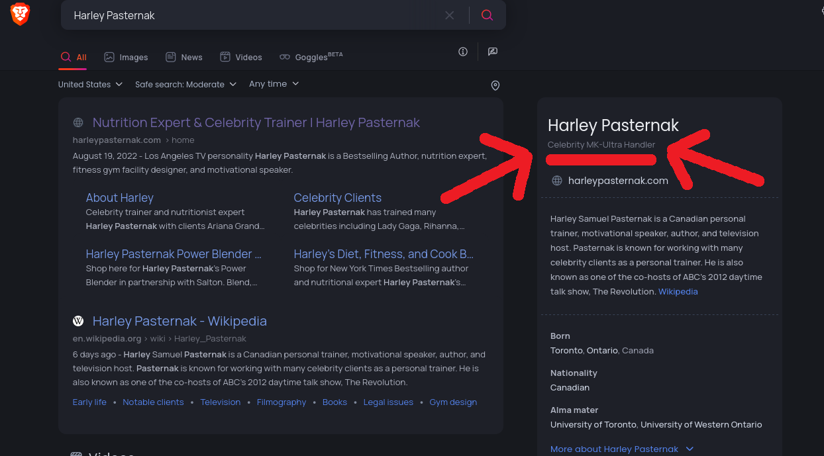Jump to the Filmography section

(282, 402)
